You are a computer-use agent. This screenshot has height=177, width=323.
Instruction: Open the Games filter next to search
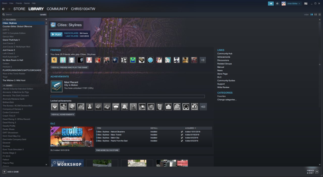click(x=43, y=15)
